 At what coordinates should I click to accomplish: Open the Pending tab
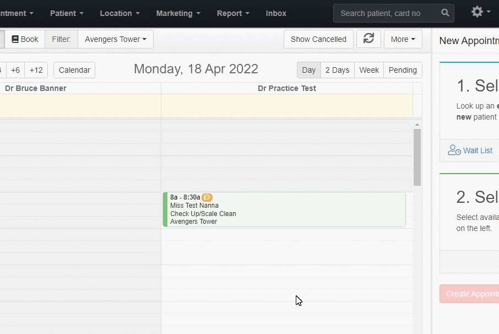[403, 70]
